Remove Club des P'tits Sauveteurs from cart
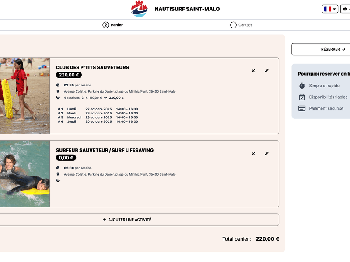The width and height of the screenshot is (350, 262). (x=253, y=71)
